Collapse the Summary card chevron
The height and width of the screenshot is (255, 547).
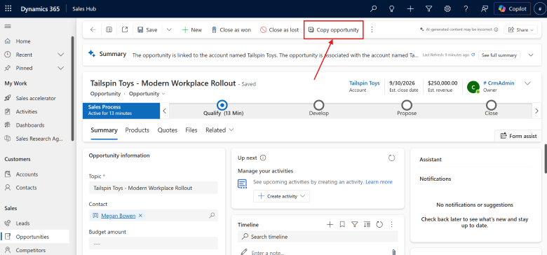(531, 55)
